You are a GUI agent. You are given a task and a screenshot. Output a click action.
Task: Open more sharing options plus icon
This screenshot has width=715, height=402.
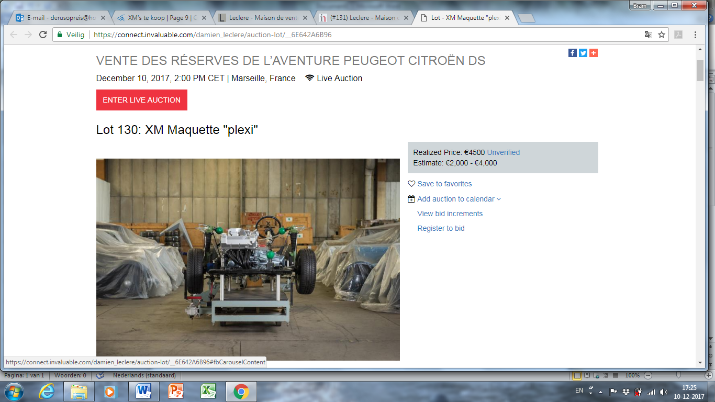[x=594, y=53]
